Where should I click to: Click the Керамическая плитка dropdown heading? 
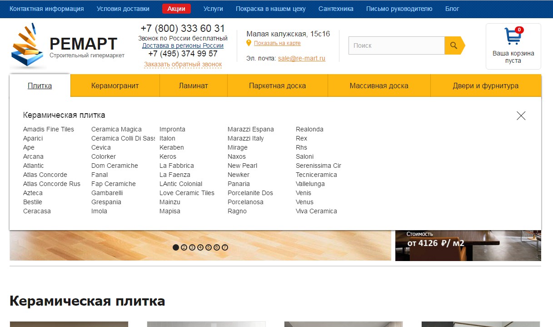coord(64,115)
